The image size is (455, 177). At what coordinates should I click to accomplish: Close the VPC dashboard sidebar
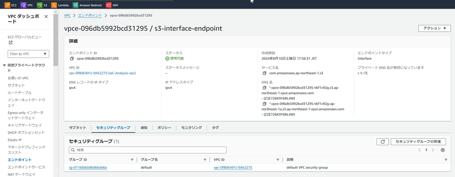point(46,16)
